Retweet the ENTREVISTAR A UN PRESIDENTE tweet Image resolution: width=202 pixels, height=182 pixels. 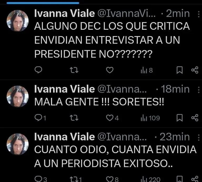[x=74, y=70]
